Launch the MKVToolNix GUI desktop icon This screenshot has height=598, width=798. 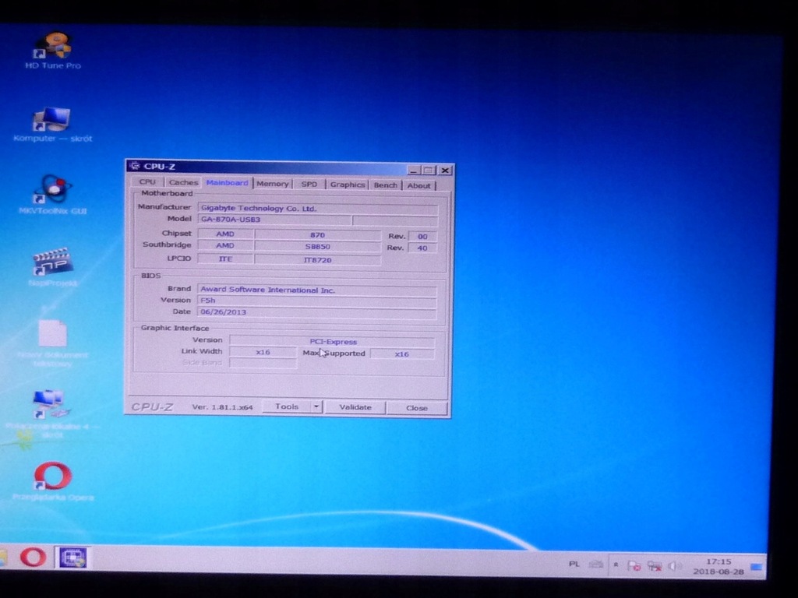[53, 192]
